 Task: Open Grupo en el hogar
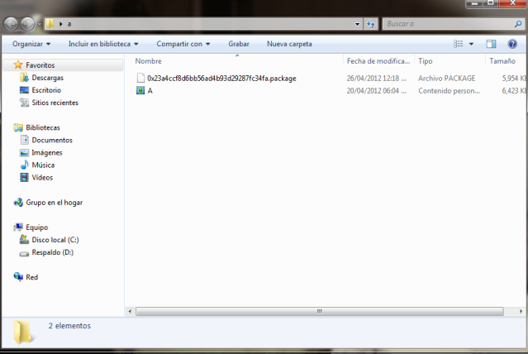click(54, 203)
